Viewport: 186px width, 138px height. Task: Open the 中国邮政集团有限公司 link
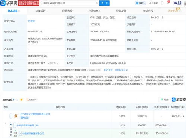pyautogui.click(x=33, y=134)
